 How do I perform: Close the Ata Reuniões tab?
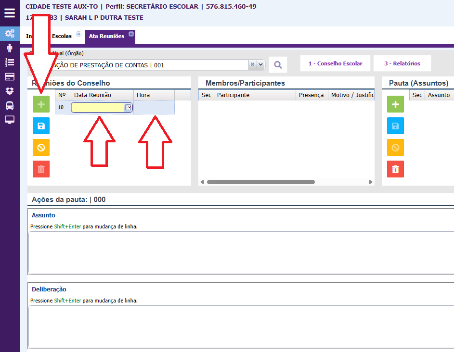point(131,34)
